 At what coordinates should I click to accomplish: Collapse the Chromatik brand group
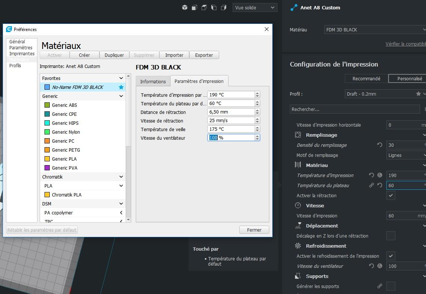pyautogui.click(x=121, y=177)
